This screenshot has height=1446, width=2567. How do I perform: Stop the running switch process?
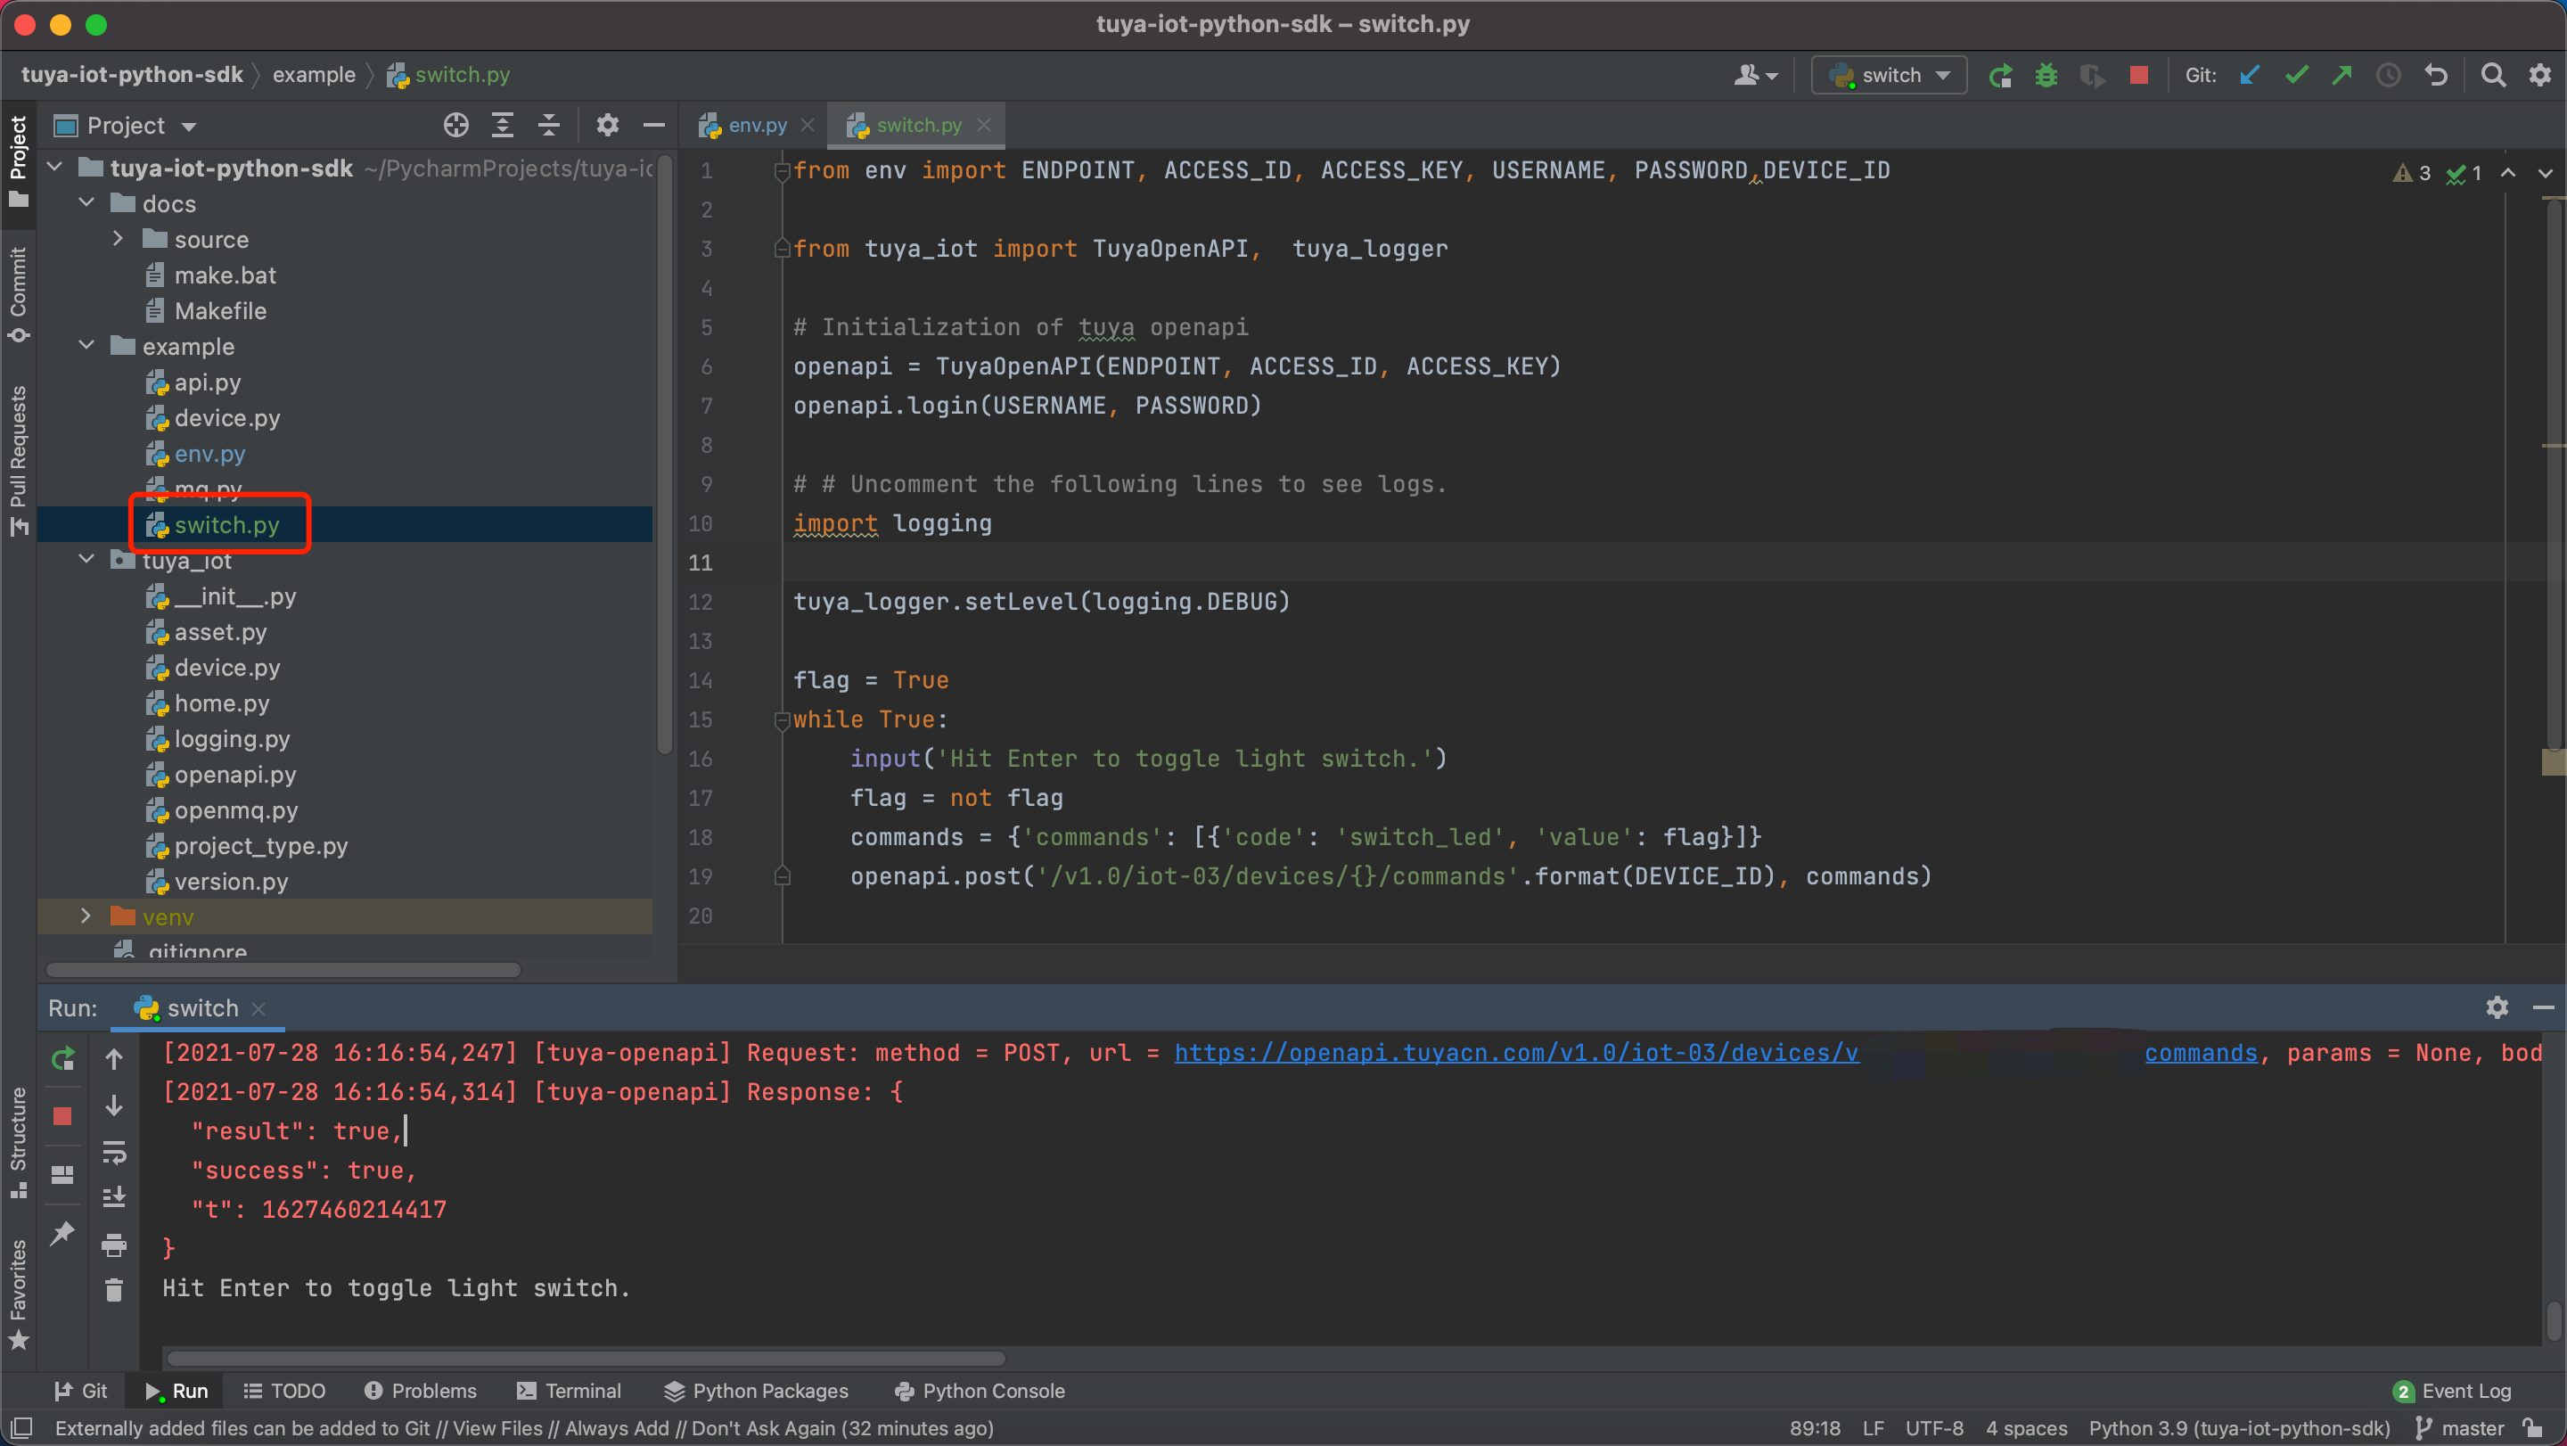point(62,1116)
